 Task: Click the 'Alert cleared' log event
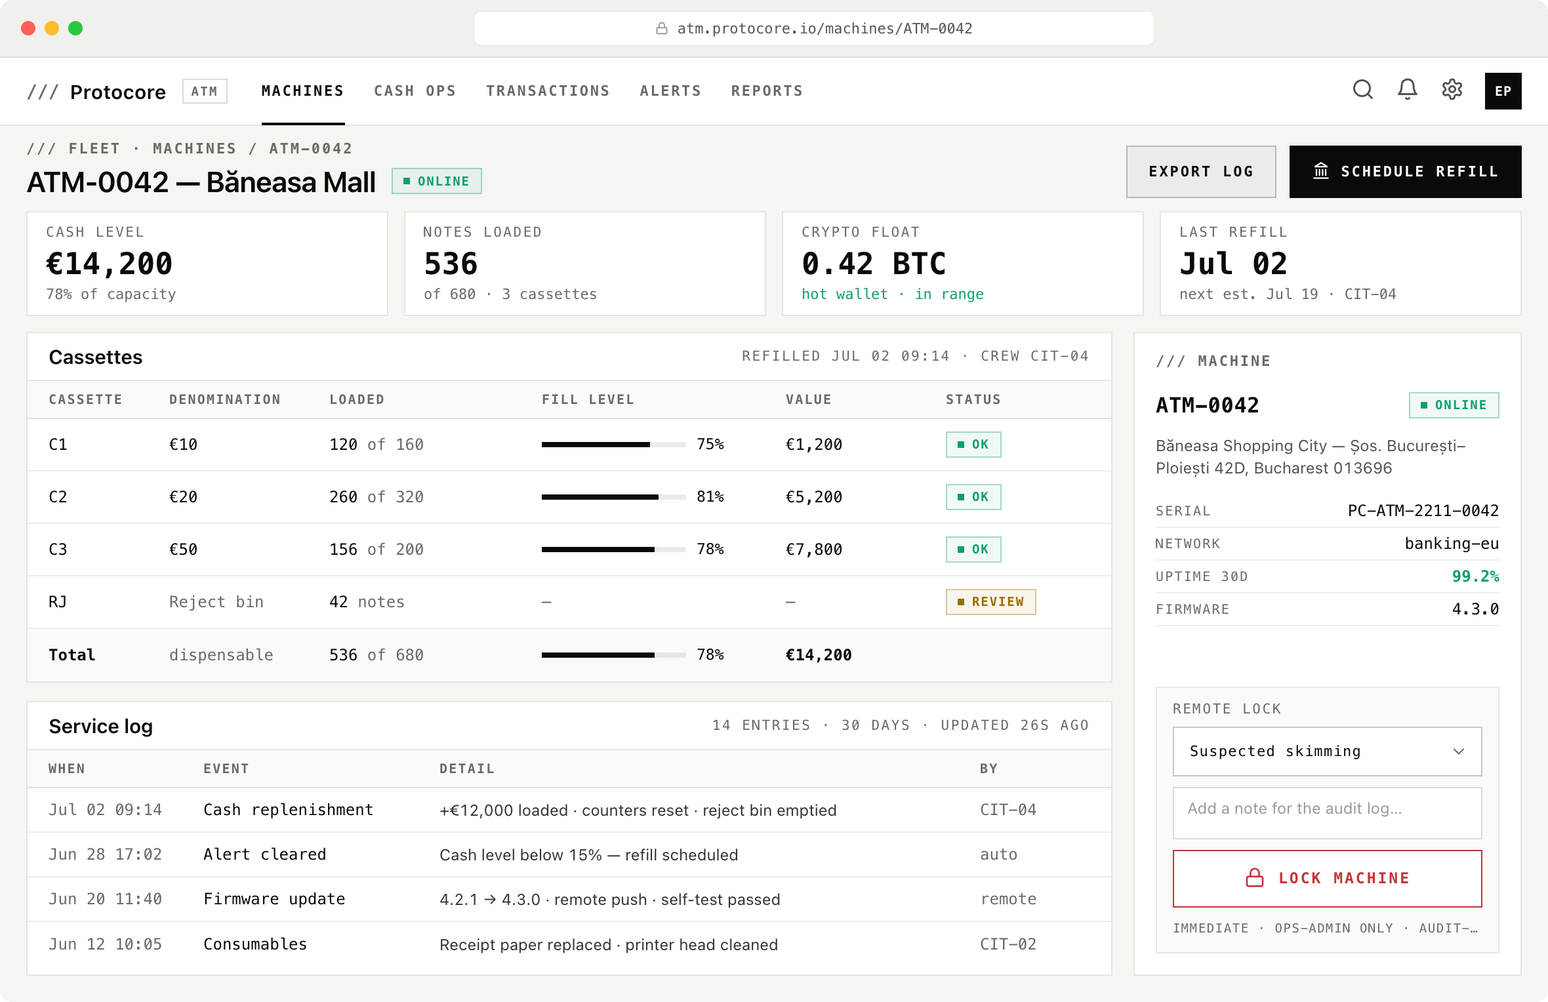click(x=264, y=854)
